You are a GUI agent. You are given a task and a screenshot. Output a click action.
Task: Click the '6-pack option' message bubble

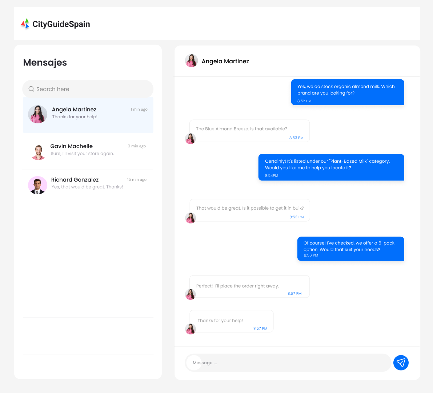[x=350, y=249]
